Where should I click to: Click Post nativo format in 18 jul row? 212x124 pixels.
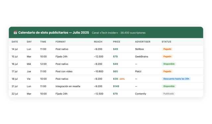pyautogui.click(x=62, y=79)
